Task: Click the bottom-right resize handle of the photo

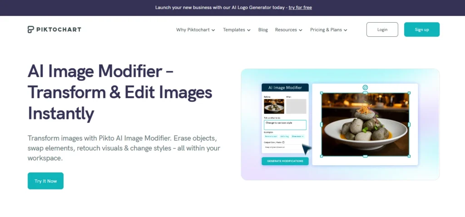Action: (x=409, y=156)
